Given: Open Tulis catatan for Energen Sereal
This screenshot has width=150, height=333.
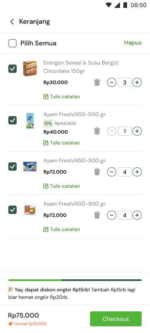Looking at the screenshot, I should pos(62,97).
